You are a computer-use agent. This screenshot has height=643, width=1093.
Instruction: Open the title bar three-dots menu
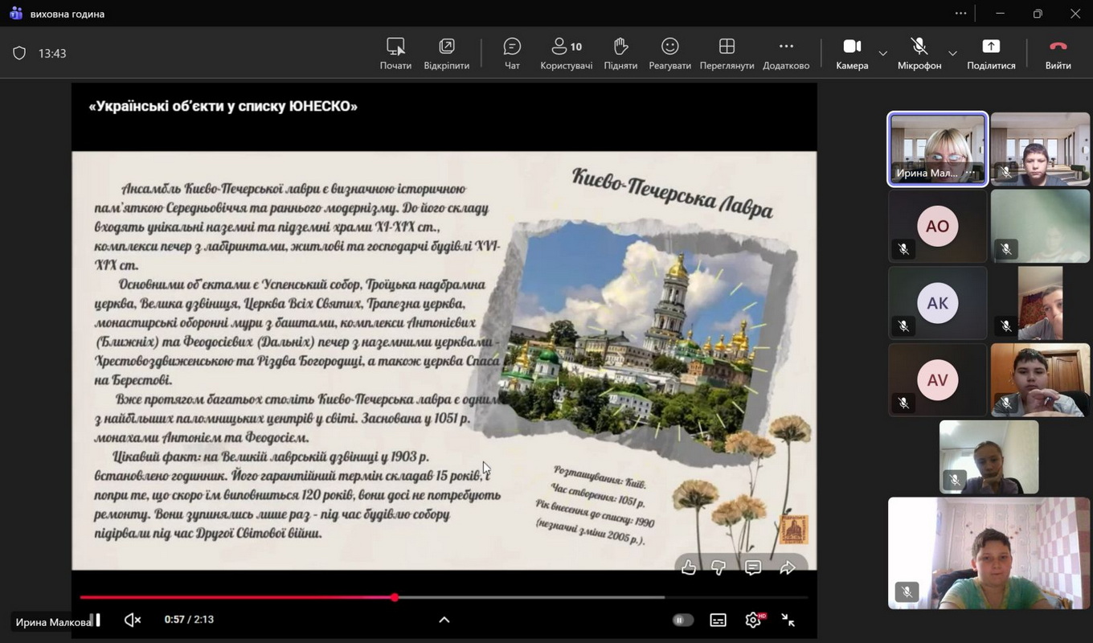click(960, 14)
